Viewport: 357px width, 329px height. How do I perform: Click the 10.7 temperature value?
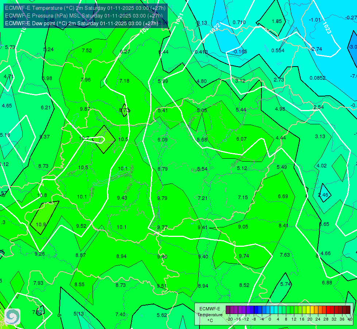point(84,138)
